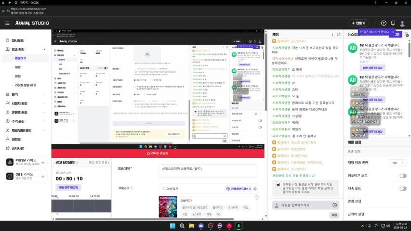This screenshot has width=411, height=231.
Task: Open the hamburger navigation menu
Action: click(7, 23)
